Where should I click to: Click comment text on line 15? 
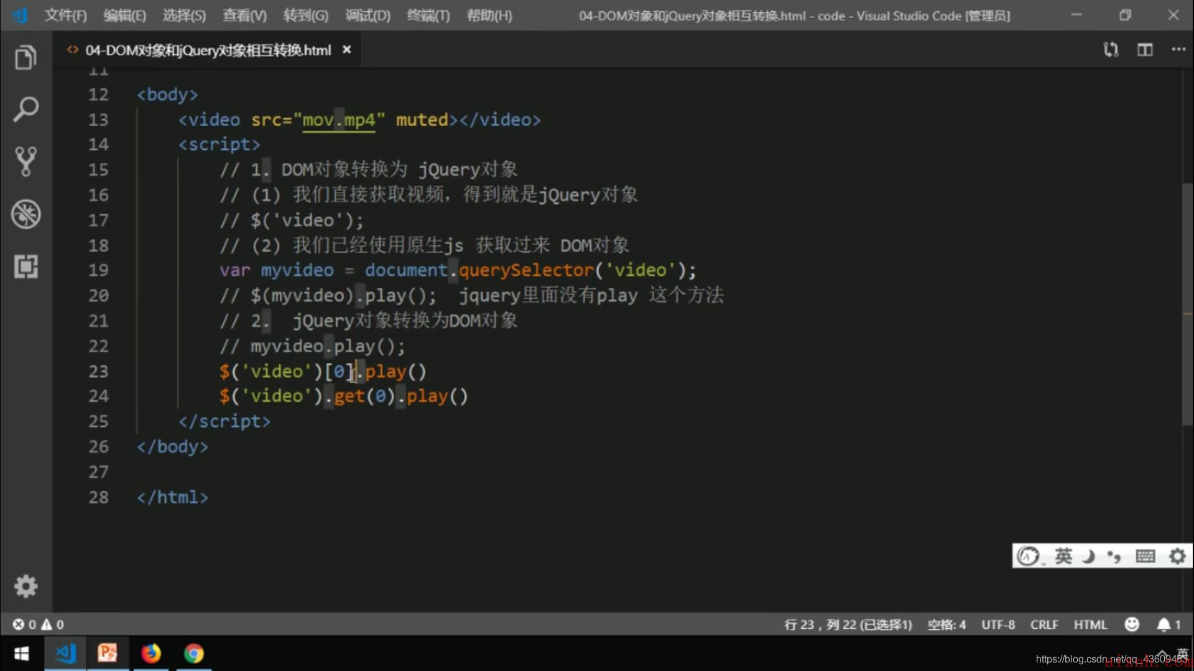tap(369, 170)
